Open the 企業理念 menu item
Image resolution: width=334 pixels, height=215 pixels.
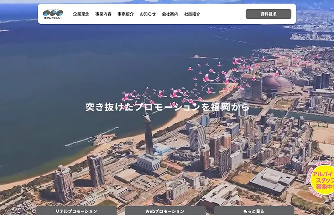click(81, 14)
